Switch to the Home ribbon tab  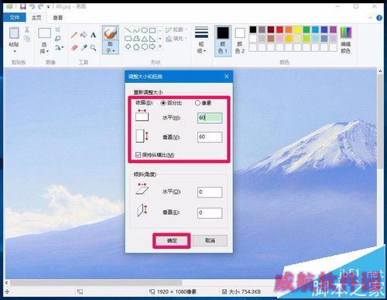36,18
